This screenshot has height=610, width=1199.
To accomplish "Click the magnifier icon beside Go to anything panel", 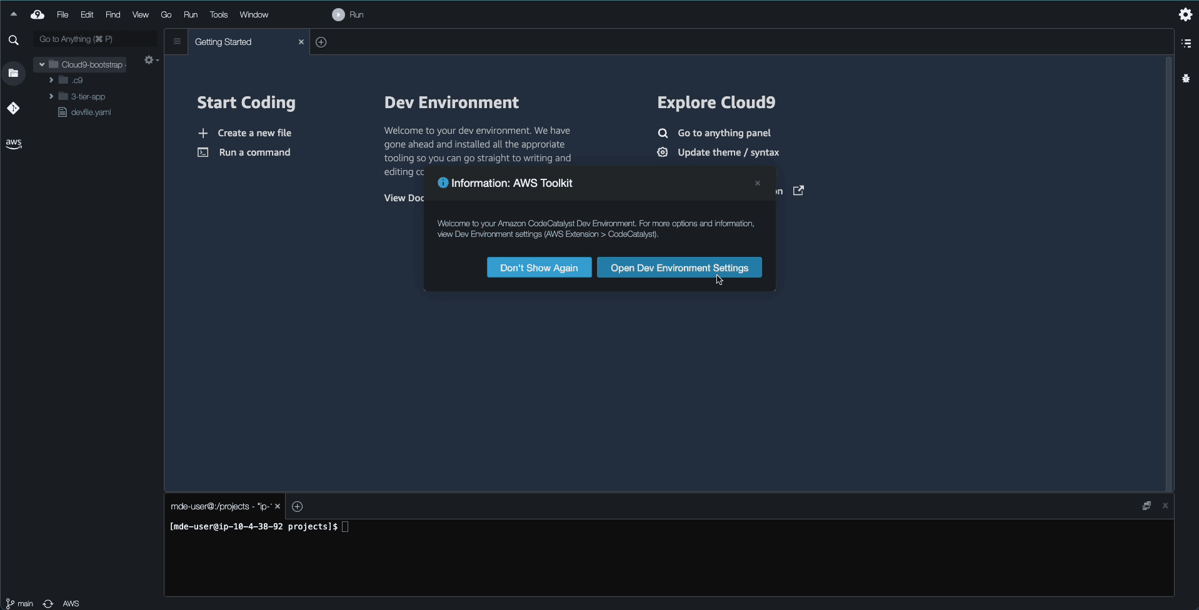I will [663, 133].
